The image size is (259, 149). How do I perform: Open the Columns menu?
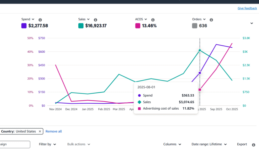(x=172, y=144)
